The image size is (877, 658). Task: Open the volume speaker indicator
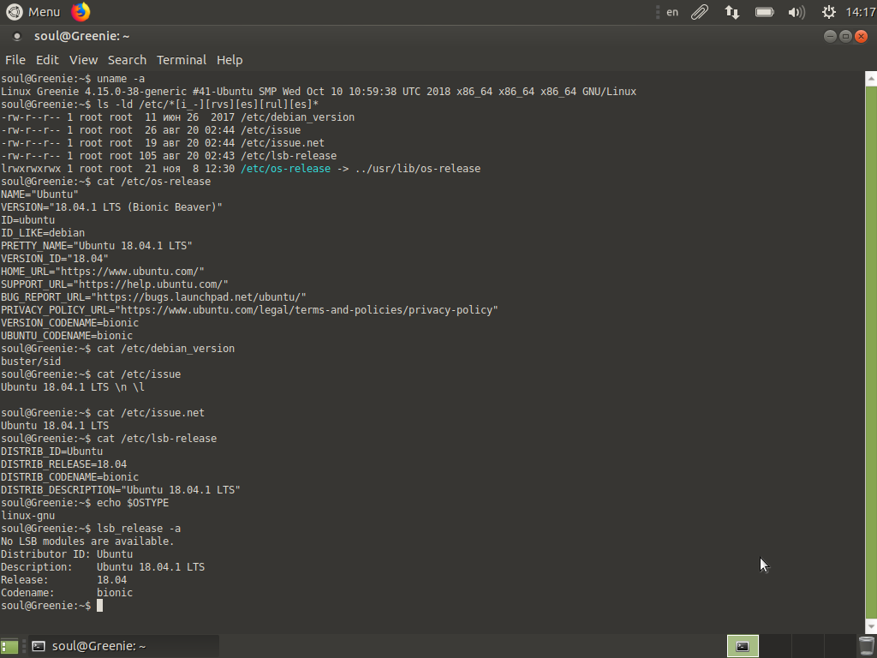tap(796, 12)
